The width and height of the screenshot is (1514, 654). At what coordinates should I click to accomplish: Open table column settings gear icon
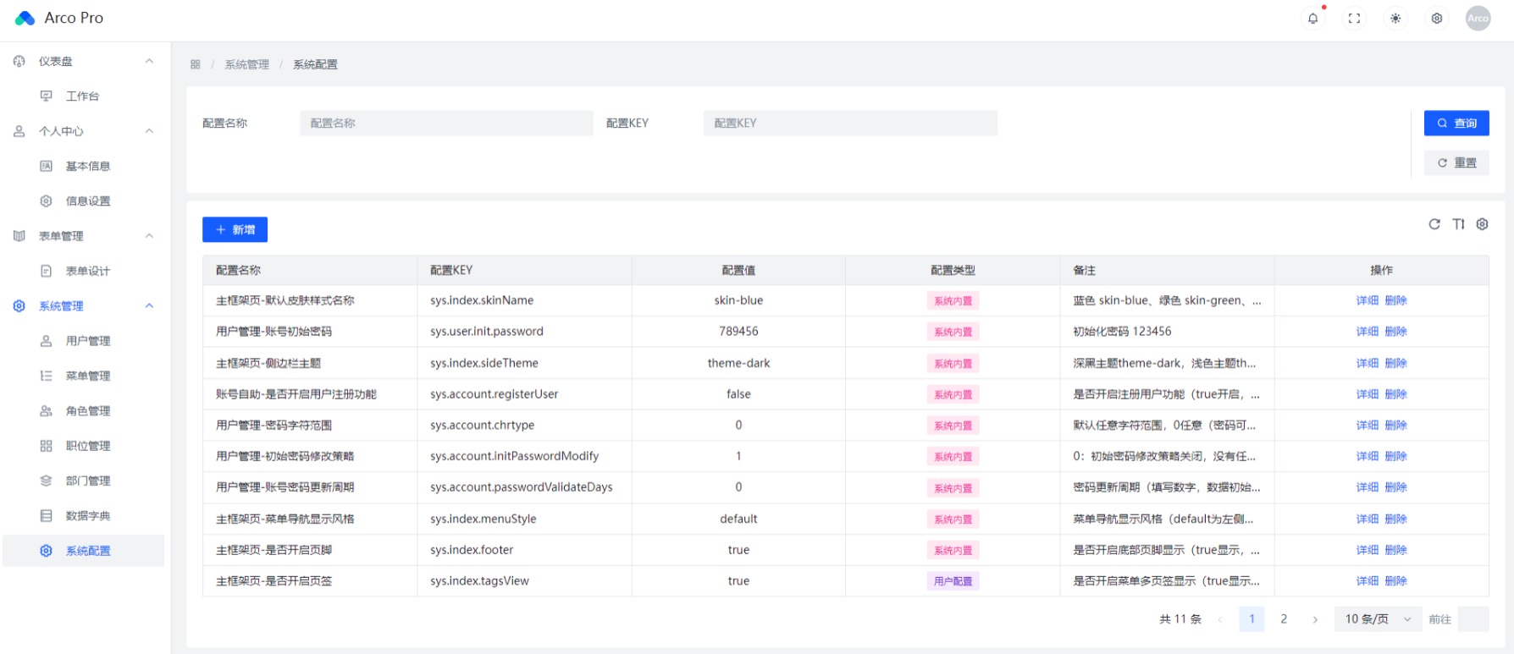(1482, 224)
